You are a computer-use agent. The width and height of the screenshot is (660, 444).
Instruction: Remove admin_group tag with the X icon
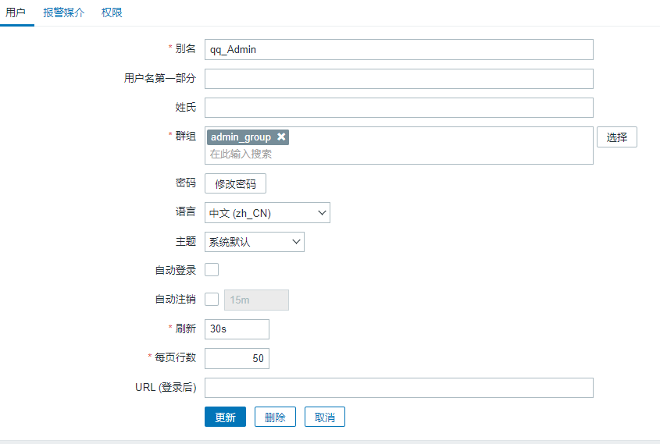click(282, 137)
